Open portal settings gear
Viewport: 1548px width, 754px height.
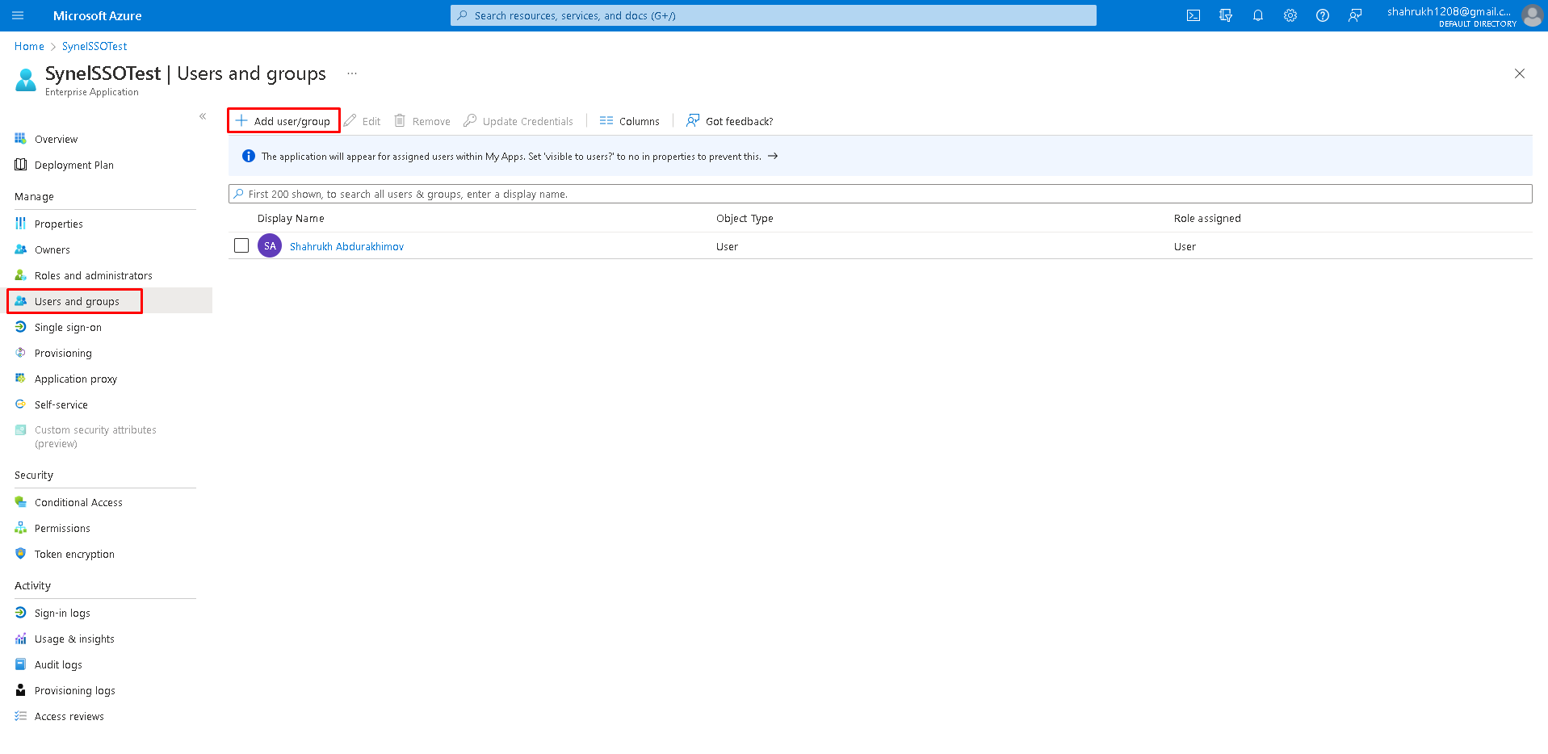coord(1290,15)
